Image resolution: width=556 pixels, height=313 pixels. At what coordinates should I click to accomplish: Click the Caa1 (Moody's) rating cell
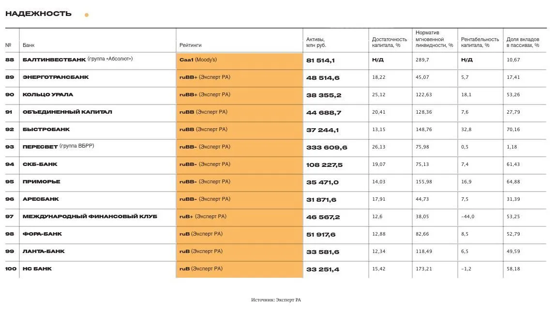coord(240,61)
